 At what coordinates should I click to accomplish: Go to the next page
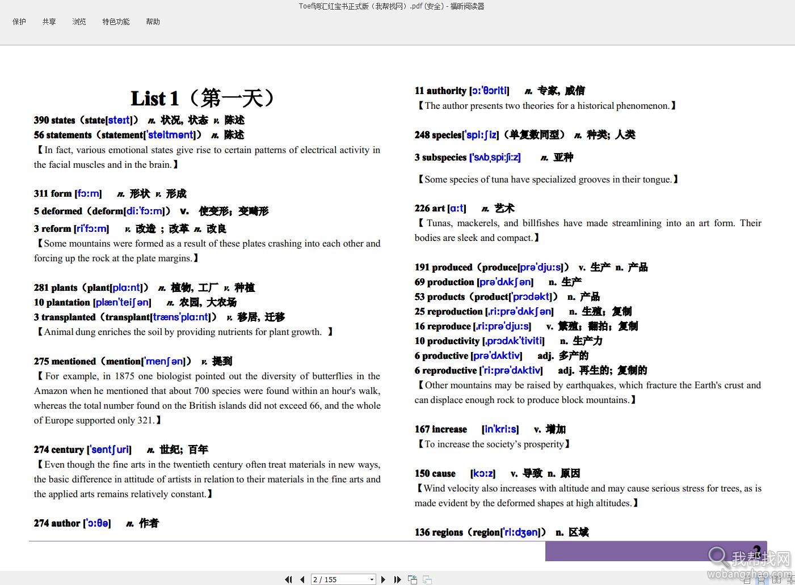384,579
